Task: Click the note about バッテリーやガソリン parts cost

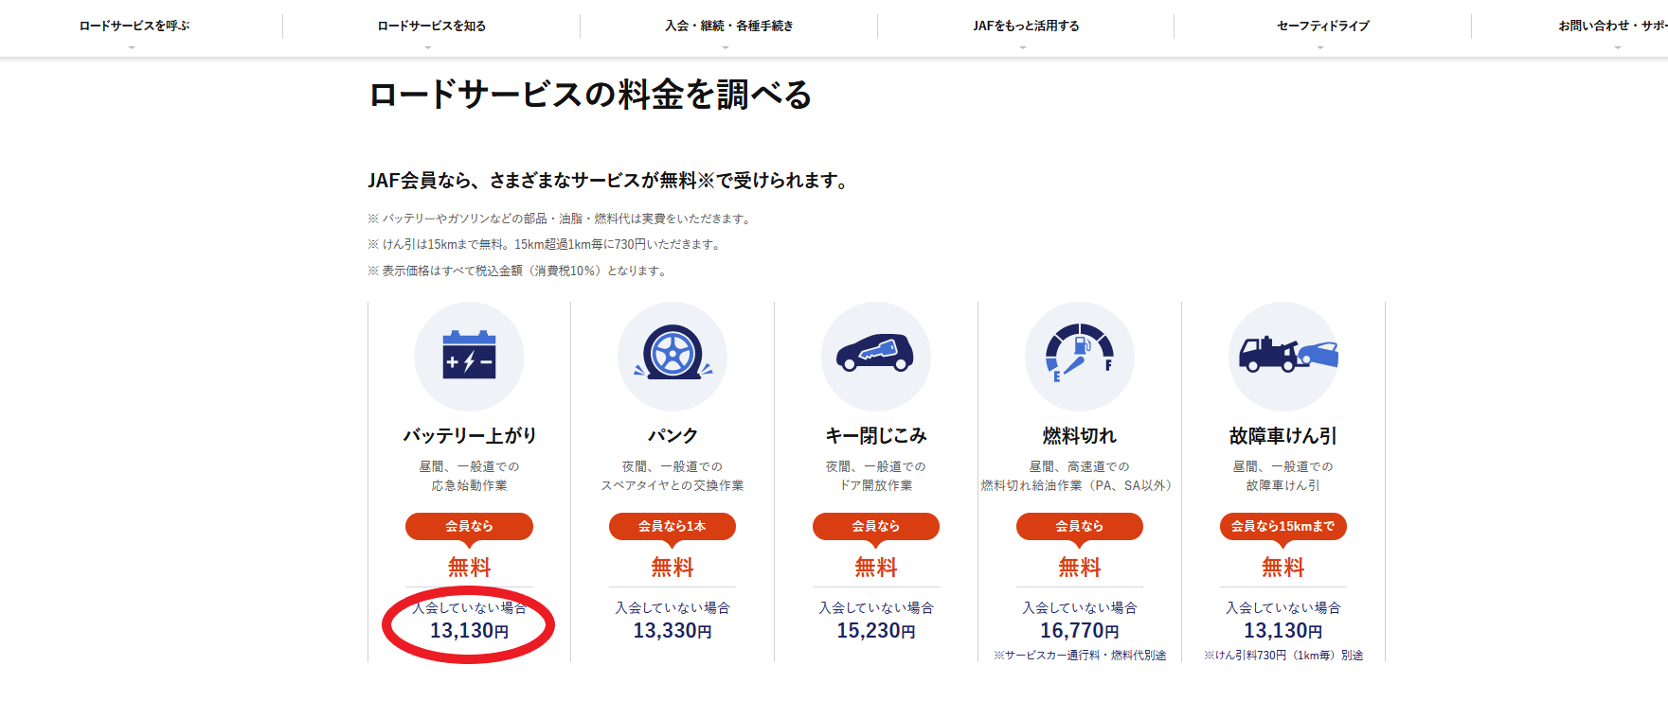Action: click(561, 219)
